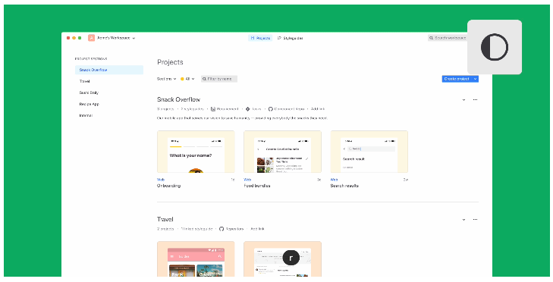
Task: Open the Sections filter dropdown
Action: click(166, 79)
